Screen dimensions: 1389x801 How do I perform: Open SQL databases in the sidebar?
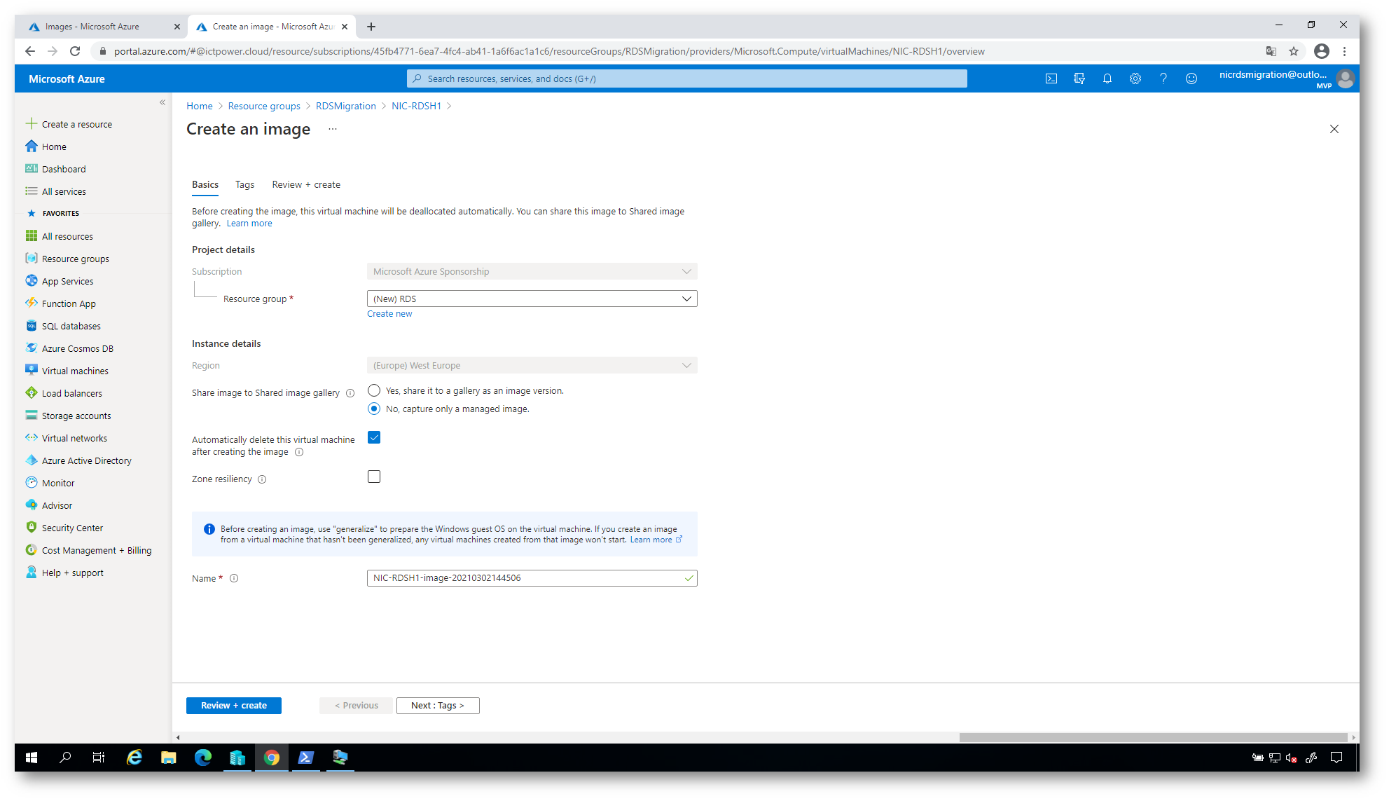71,326
